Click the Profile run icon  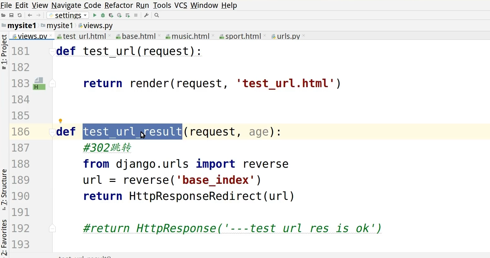[119, 15]
